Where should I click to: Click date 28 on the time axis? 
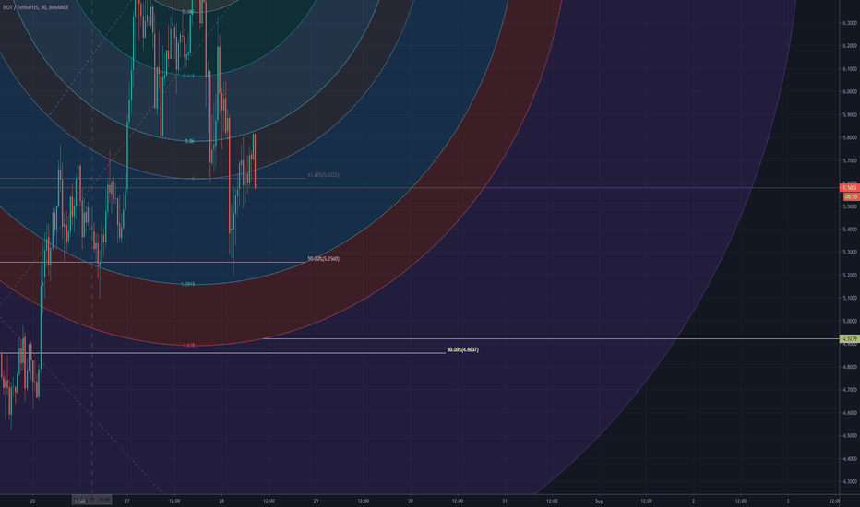coord(221,501)
